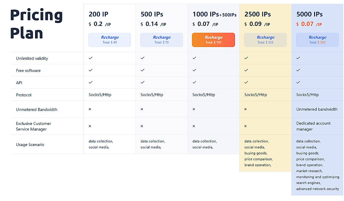
Task: Click the Recharge Total $70 button
Action: pyautogui.click(x=161, y=39)
